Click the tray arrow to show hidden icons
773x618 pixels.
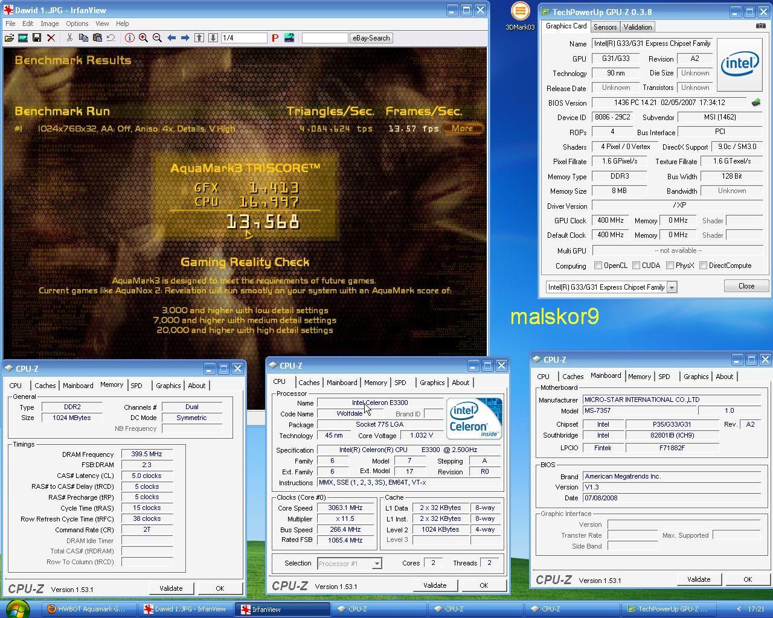(739, 609)
